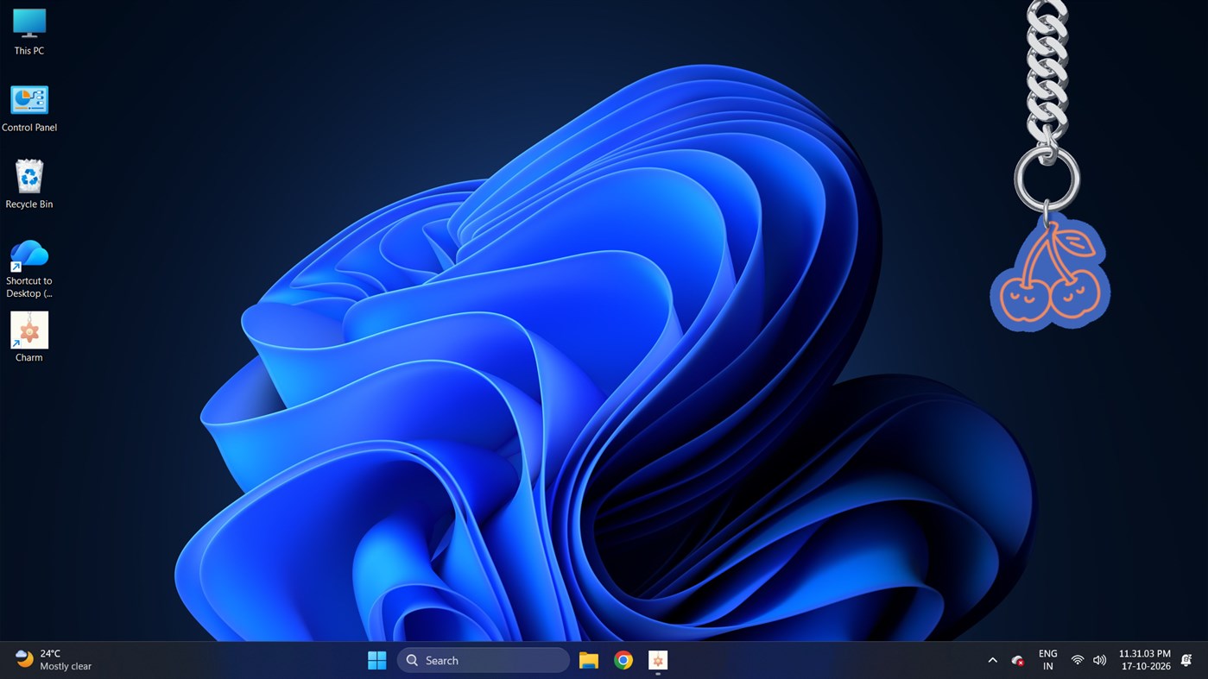Open the weather widget showing 24°C

point(54,660)
